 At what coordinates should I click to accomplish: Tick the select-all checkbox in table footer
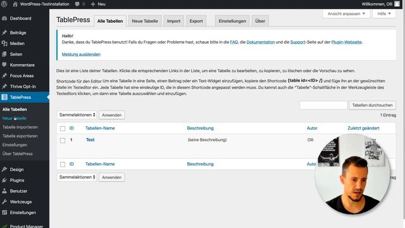(x=63, y=165)
